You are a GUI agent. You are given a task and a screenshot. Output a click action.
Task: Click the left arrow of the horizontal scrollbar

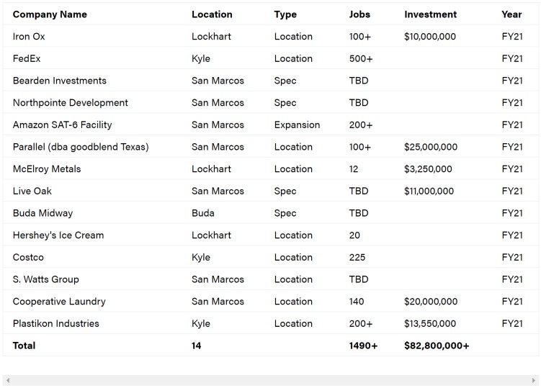tap(8, 380)
